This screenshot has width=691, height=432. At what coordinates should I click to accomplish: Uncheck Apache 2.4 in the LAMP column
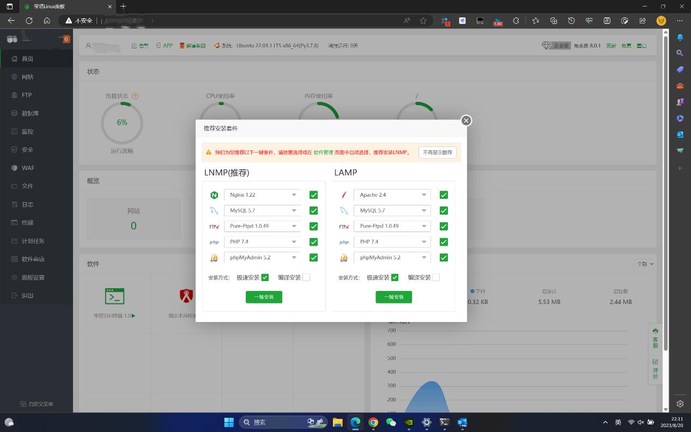coord(444,194)
